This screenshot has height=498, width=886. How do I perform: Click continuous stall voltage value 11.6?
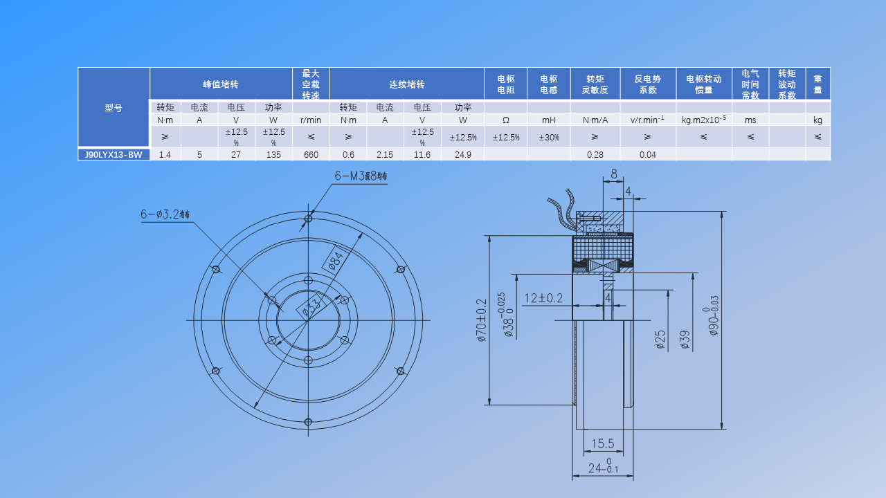[x=422, y=155]
